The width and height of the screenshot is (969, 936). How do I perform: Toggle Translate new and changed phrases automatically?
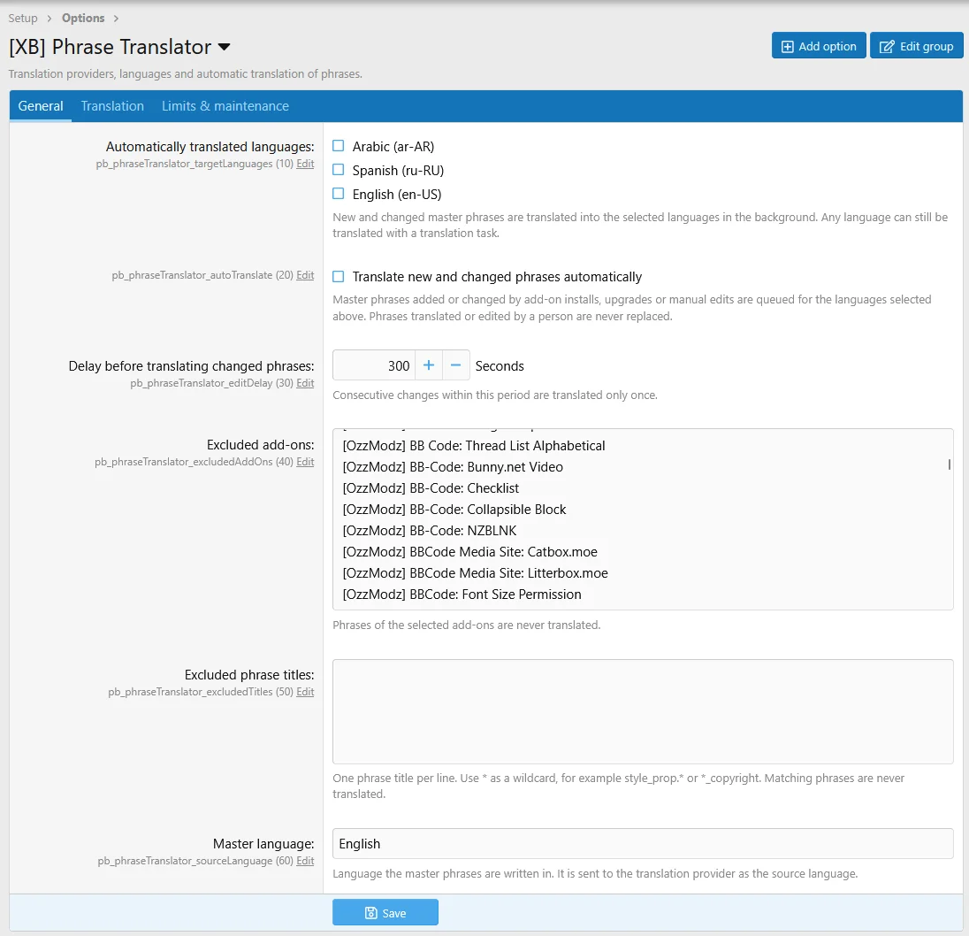[338, 276]
